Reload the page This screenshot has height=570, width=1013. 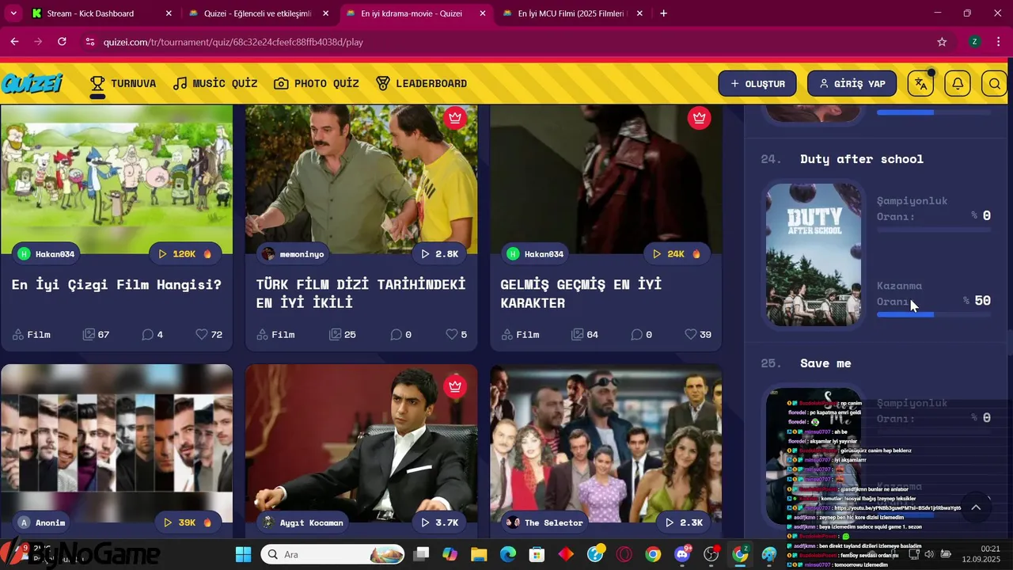62,41
